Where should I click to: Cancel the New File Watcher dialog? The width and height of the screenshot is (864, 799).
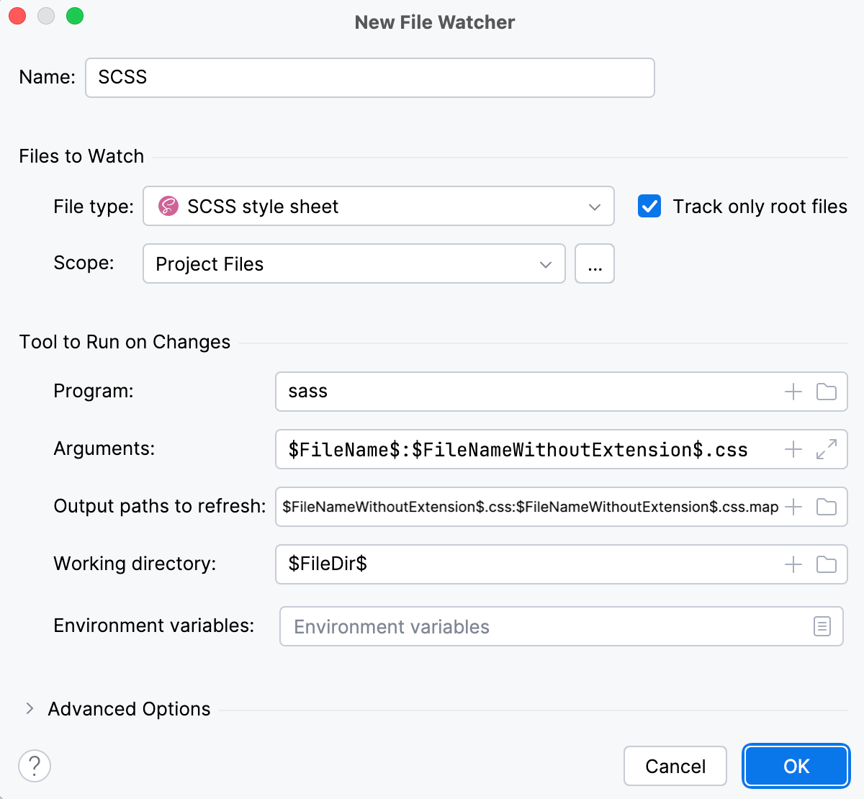pos(675,766)
